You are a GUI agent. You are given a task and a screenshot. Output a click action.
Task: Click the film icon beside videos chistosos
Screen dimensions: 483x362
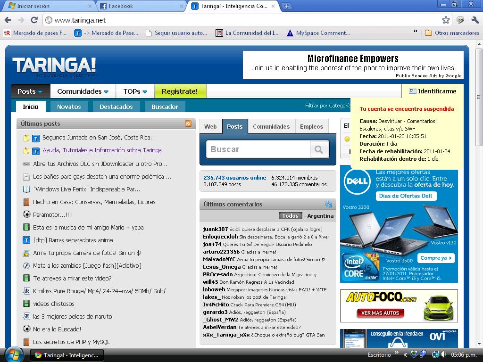click(x=26, y=304)
